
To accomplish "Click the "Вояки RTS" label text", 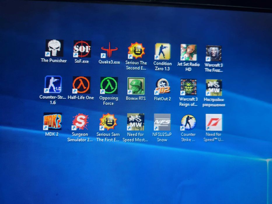I will click(x=136, y=99).
